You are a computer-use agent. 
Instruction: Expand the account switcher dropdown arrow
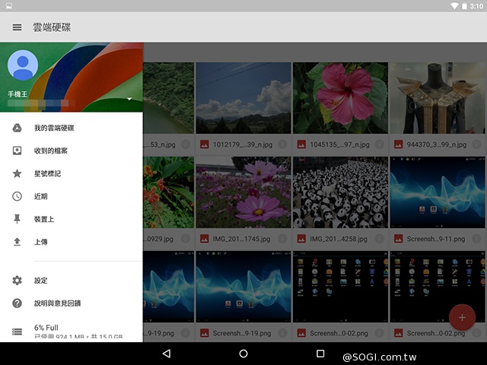click(129, 100)
